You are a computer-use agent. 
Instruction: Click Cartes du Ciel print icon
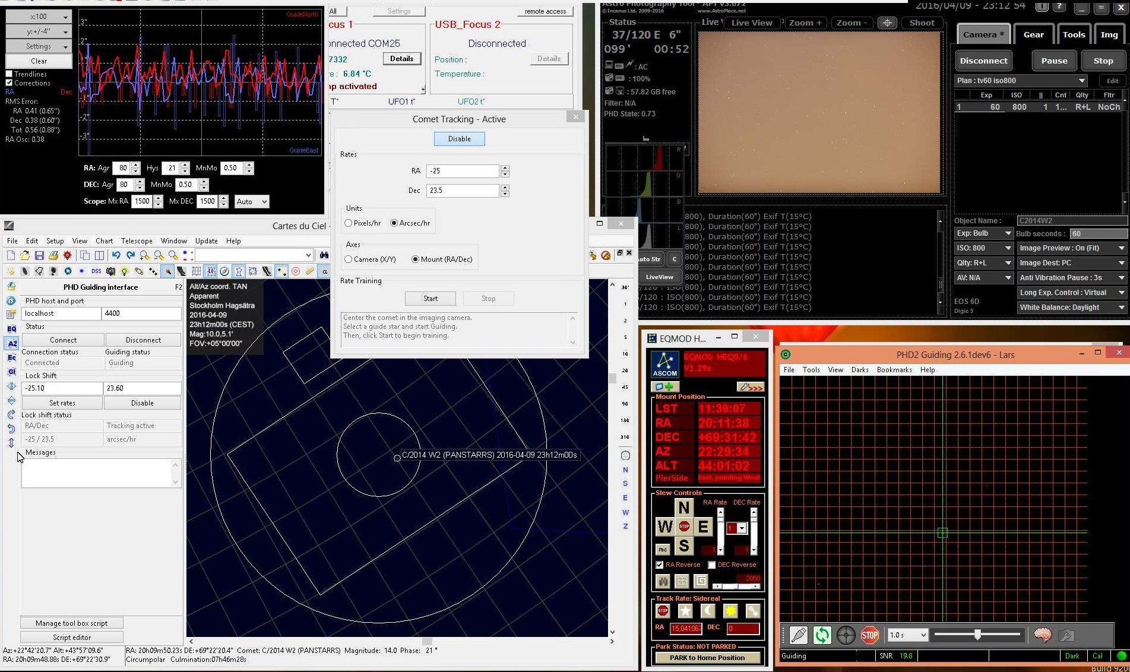coord(53,255)
